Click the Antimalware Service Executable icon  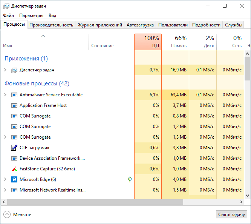[x=14, y=95]
